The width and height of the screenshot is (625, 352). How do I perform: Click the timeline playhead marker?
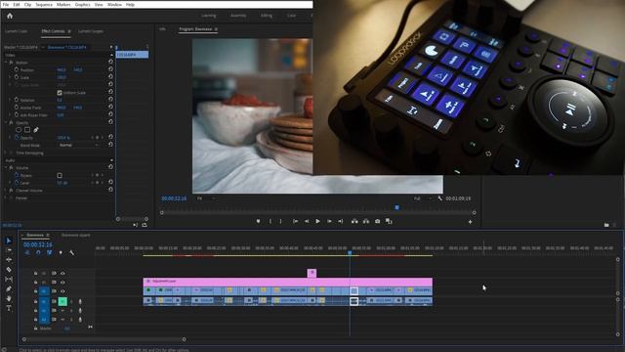point(350,252)
